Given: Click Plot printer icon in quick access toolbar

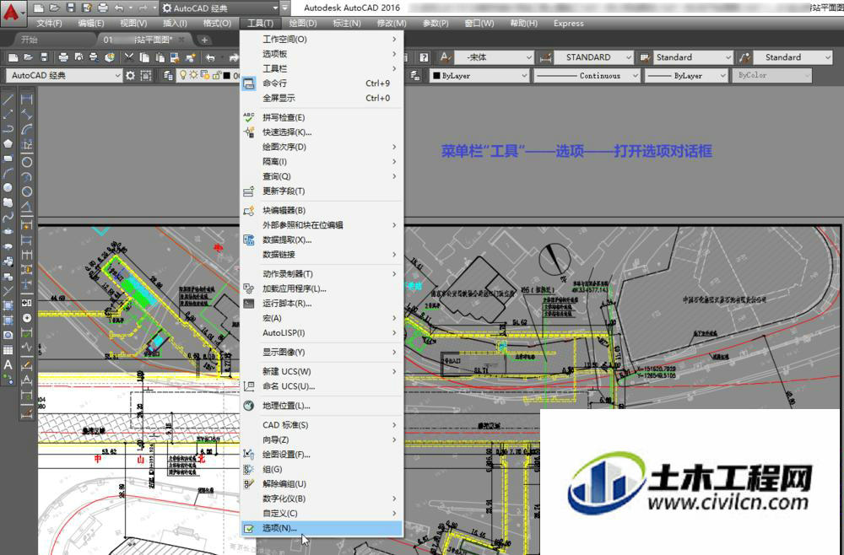Looking at the screenshot, I should tap(103, 8).
